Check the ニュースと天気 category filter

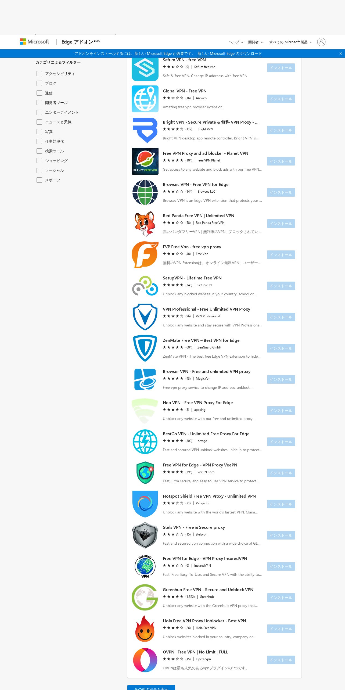[39, 122]
